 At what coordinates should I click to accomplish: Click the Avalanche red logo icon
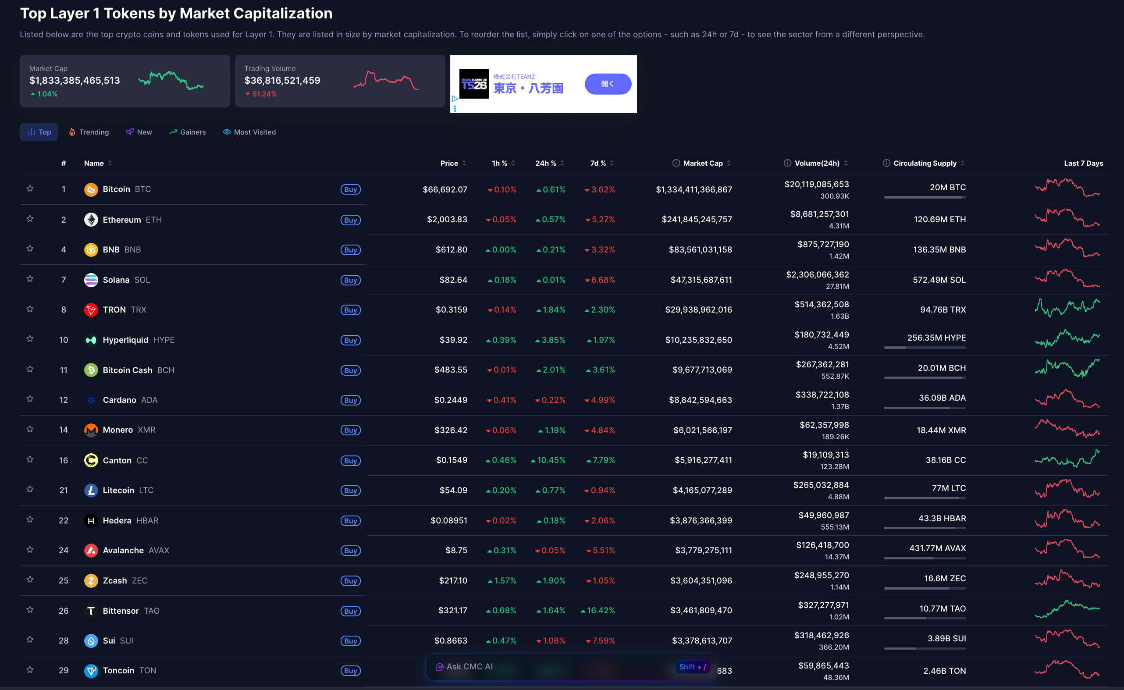(x=91, y=550)
